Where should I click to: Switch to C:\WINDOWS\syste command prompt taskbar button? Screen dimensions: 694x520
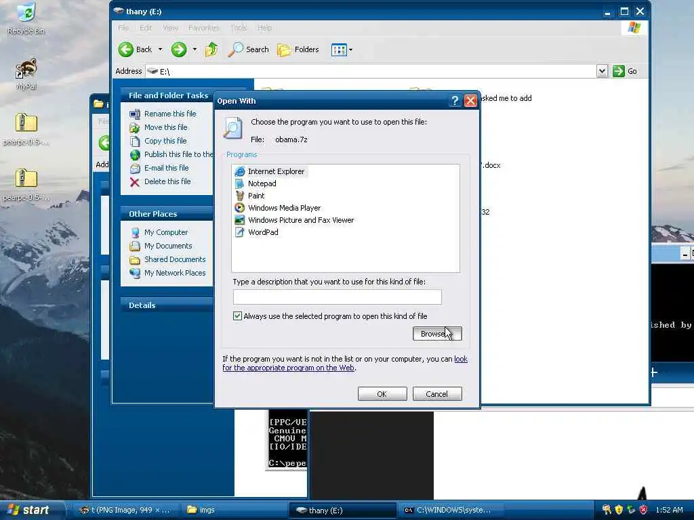pos(451,510)
